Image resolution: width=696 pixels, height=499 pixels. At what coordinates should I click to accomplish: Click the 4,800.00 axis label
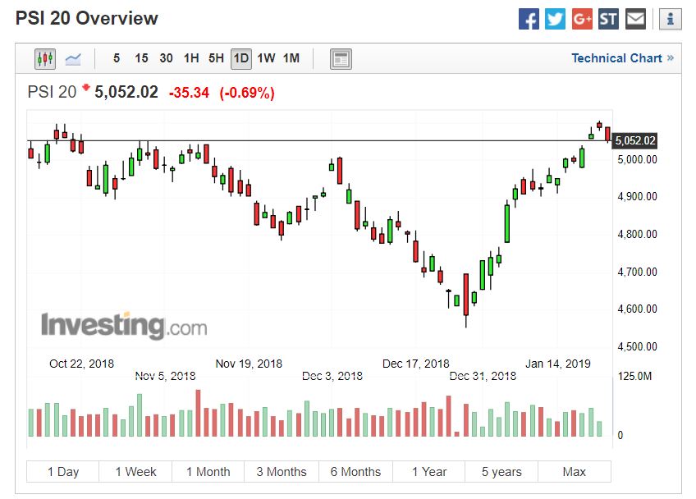click(x=637, y=234)
